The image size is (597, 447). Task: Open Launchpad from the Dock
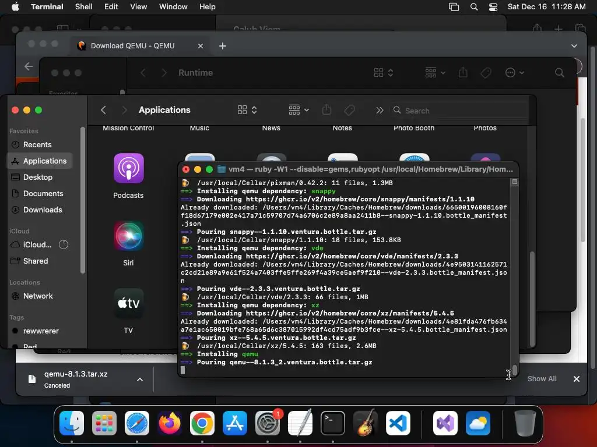pyautogui.click(x=104, y=423)
